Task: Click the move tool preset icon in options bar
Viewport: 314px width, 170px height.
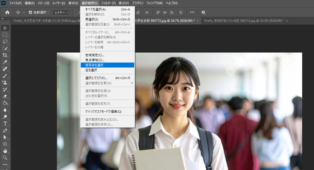Action: pos(18,12)
